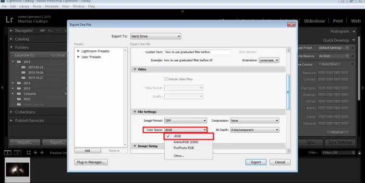
Task: Select the filmstrip photo thumbnail
Action: [17, 170]
